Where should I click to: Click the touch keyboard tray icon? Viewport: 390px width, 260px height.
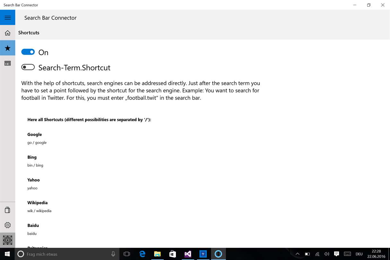click(347, 254)
